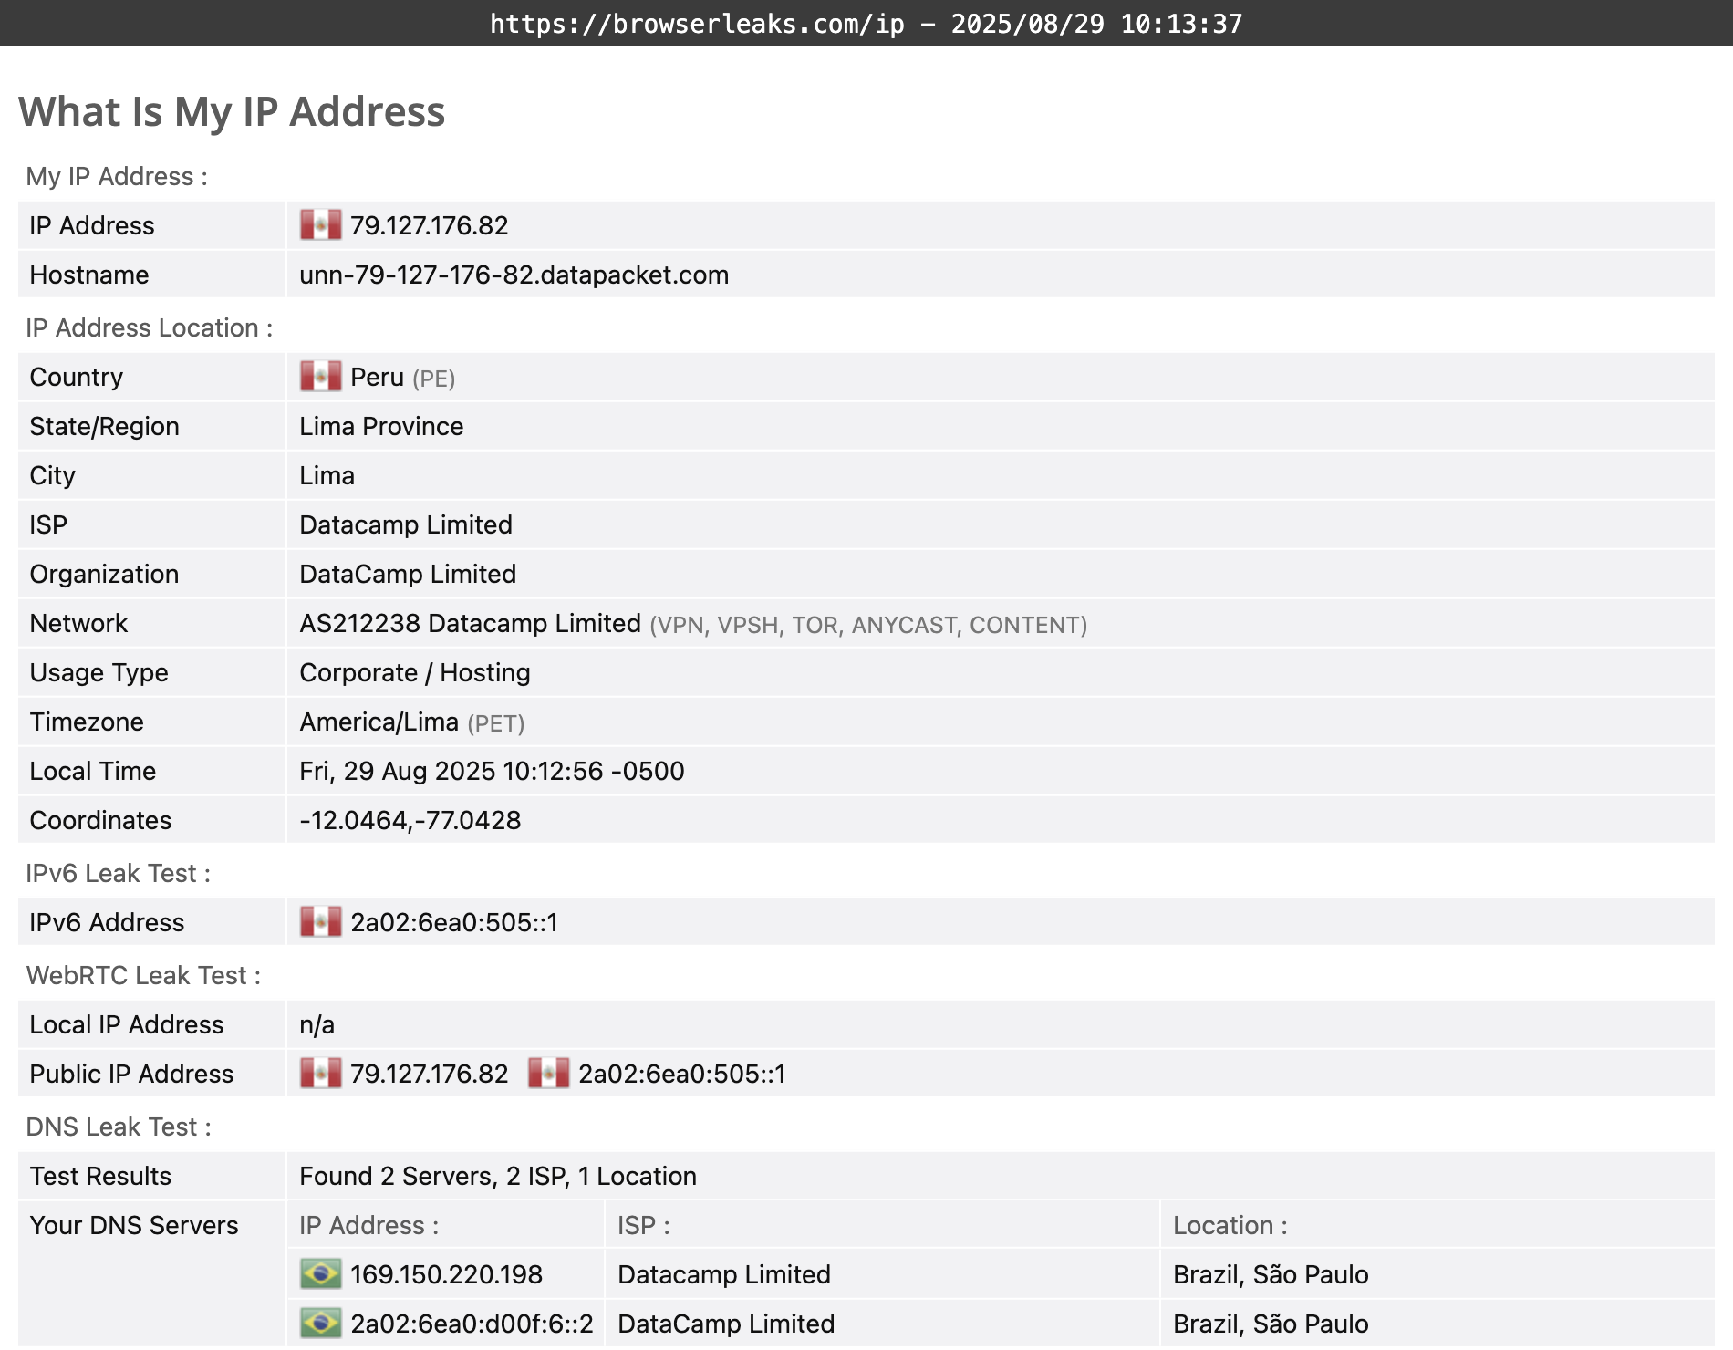Viewport: 1733px width, 1350px height.
Task: Click the URL https://browserleaks.com/ip in the top bar
Action: point(697,24)
